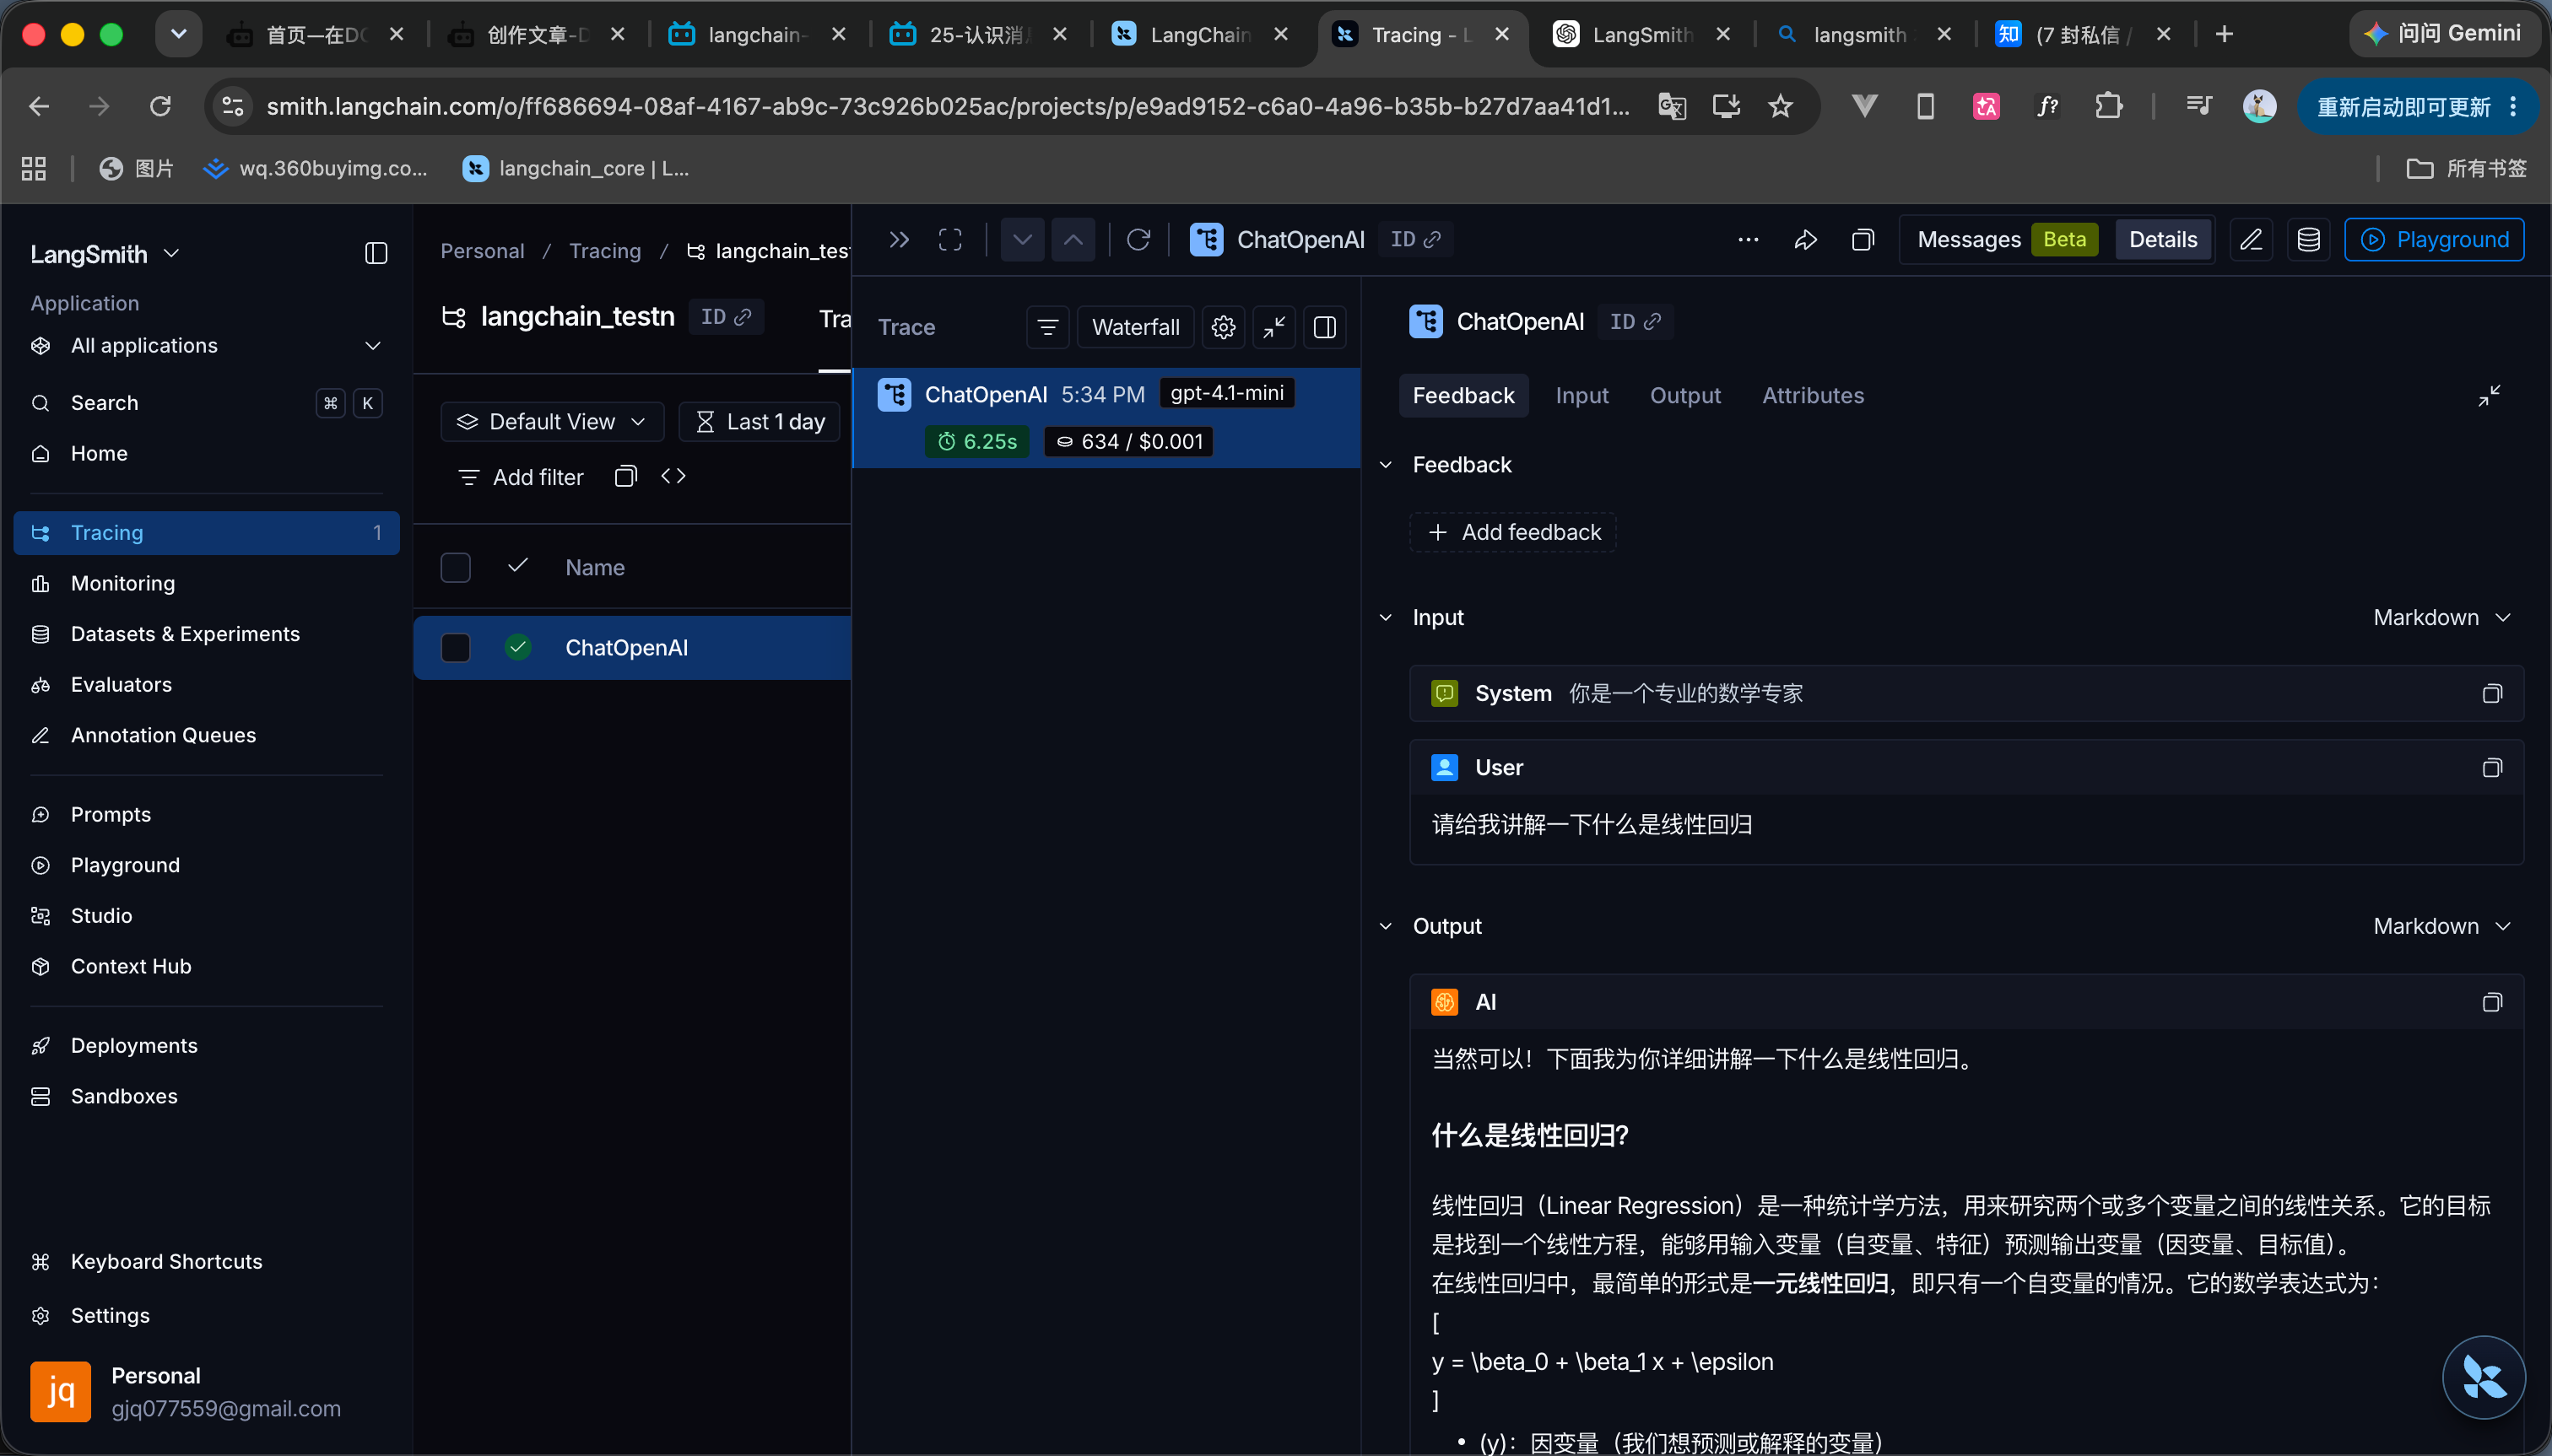The width and height of the screenshot is (2552, 1456).
Task: Change Output format from Markdown
Action: pyautogui.click(x=2442, y=927)
